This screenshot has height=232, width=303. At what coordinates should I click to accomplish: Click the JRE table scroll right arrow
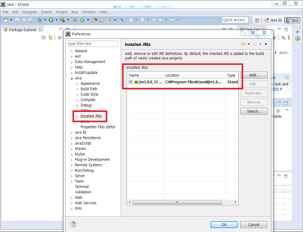coord(235,202)
